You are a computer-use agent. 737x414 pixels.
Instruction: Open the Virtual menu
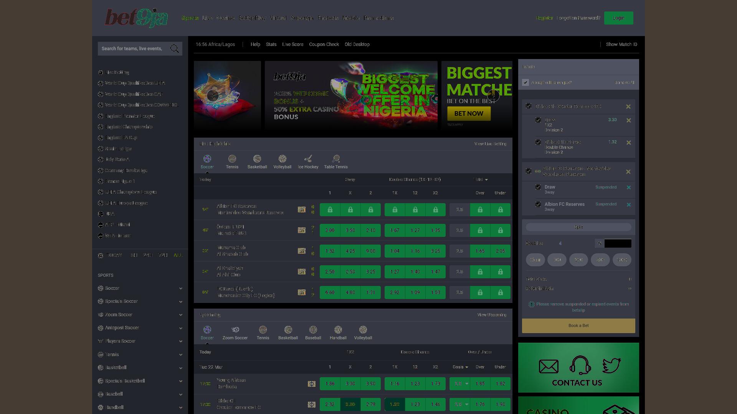[278, 18]
